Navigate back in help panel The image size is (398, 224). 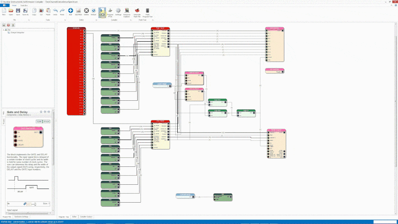tap(45, 112)
